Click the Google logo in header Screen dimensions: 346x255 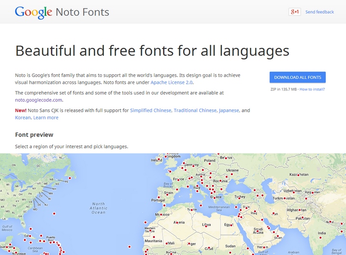33,12
